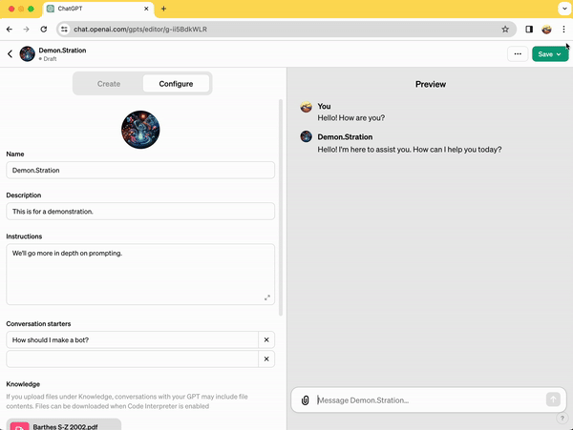Expand the Instructions field with resize icon
This screenshot has height=430, width=573.
pos(267,297)
